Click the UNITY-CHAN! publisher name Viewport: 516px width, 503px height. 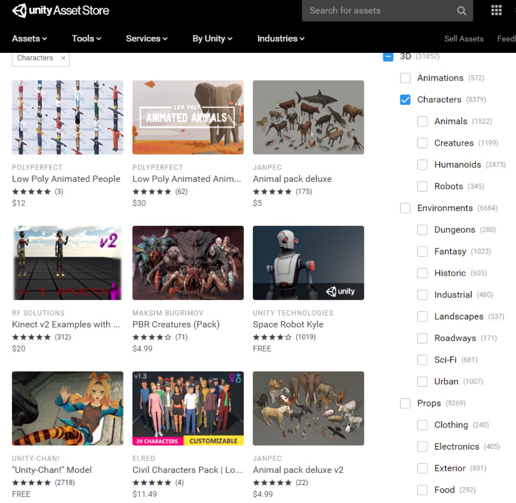(x=36, y=459)
